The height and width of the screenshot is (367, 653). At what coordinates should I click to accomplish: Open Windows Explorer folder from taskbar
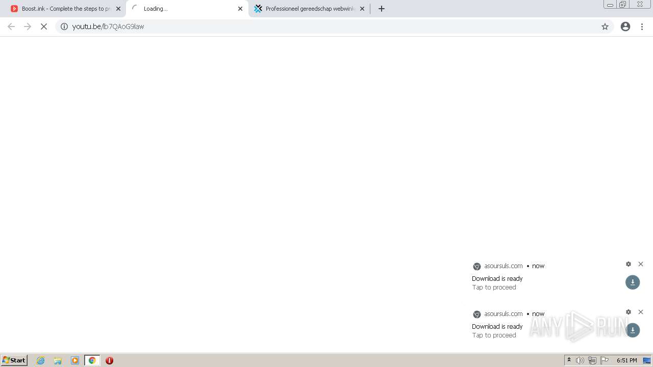pos(58,360)
